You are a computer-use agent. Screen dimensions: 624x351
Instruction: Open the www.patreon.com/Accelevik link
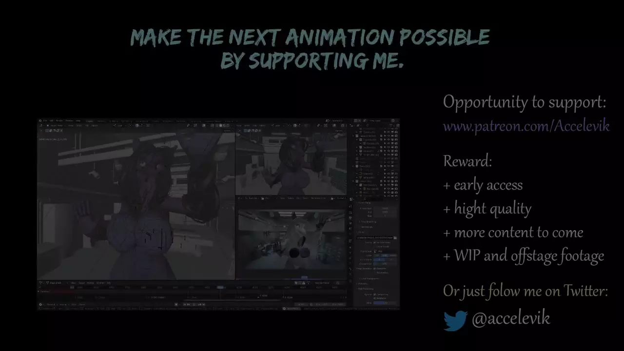526,126
